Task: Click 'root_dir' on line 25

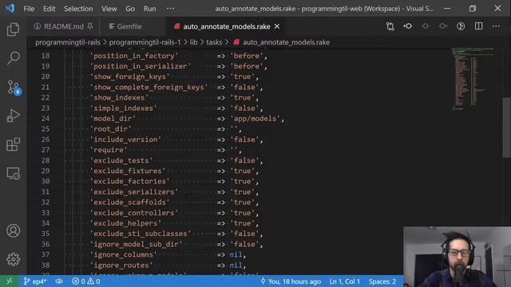Action: coord(111,129)
